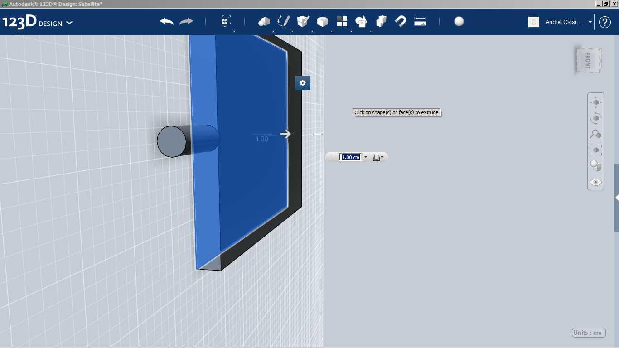The width and height of the screenshot is (619, 348).
Task: Open the Construct tools menu
Action: click(303, 22)
